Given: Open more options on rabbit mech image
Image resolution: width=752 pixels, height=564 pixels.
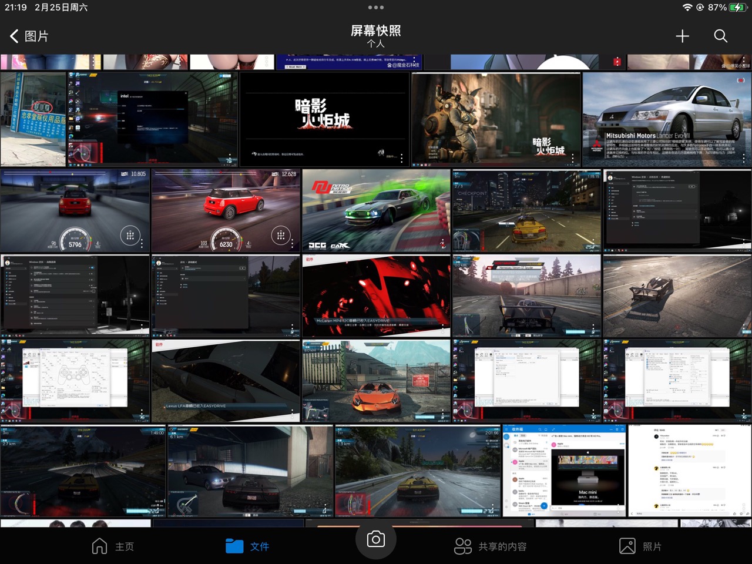Looking at the screenshot, I should 573,159.
